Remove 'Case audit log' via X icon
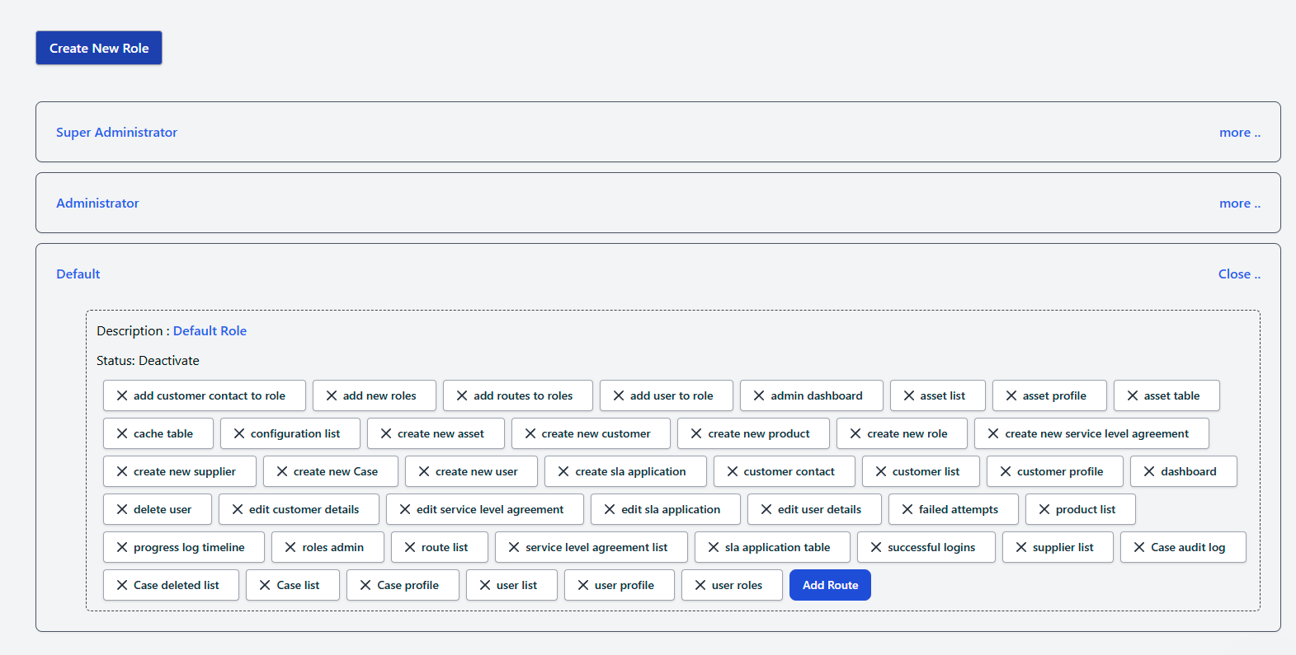This screenshot has width=1296, height=655. tap(1139, 547)
